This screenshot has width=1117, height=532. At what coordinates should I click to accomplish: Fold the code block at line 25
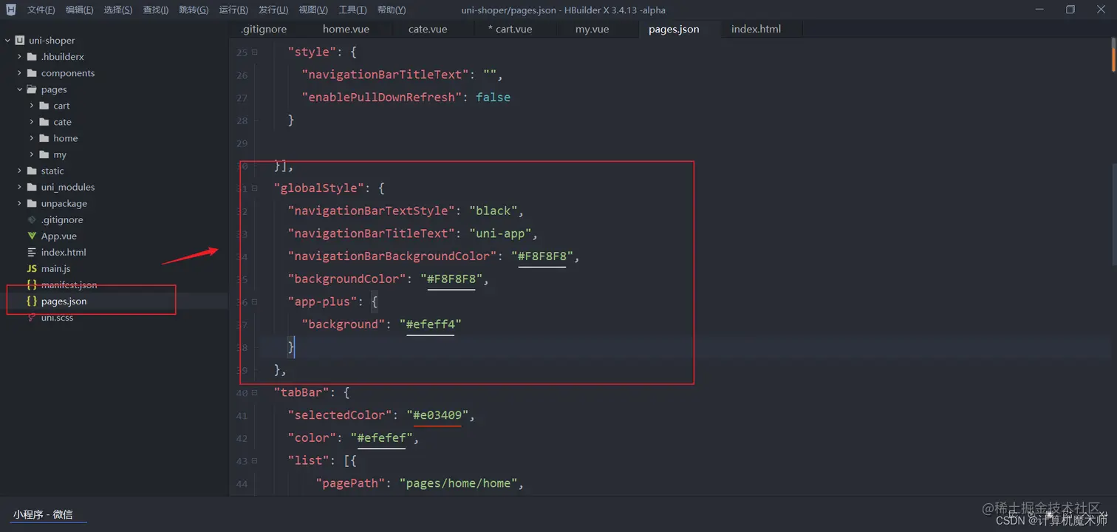(x=255, y=52)
